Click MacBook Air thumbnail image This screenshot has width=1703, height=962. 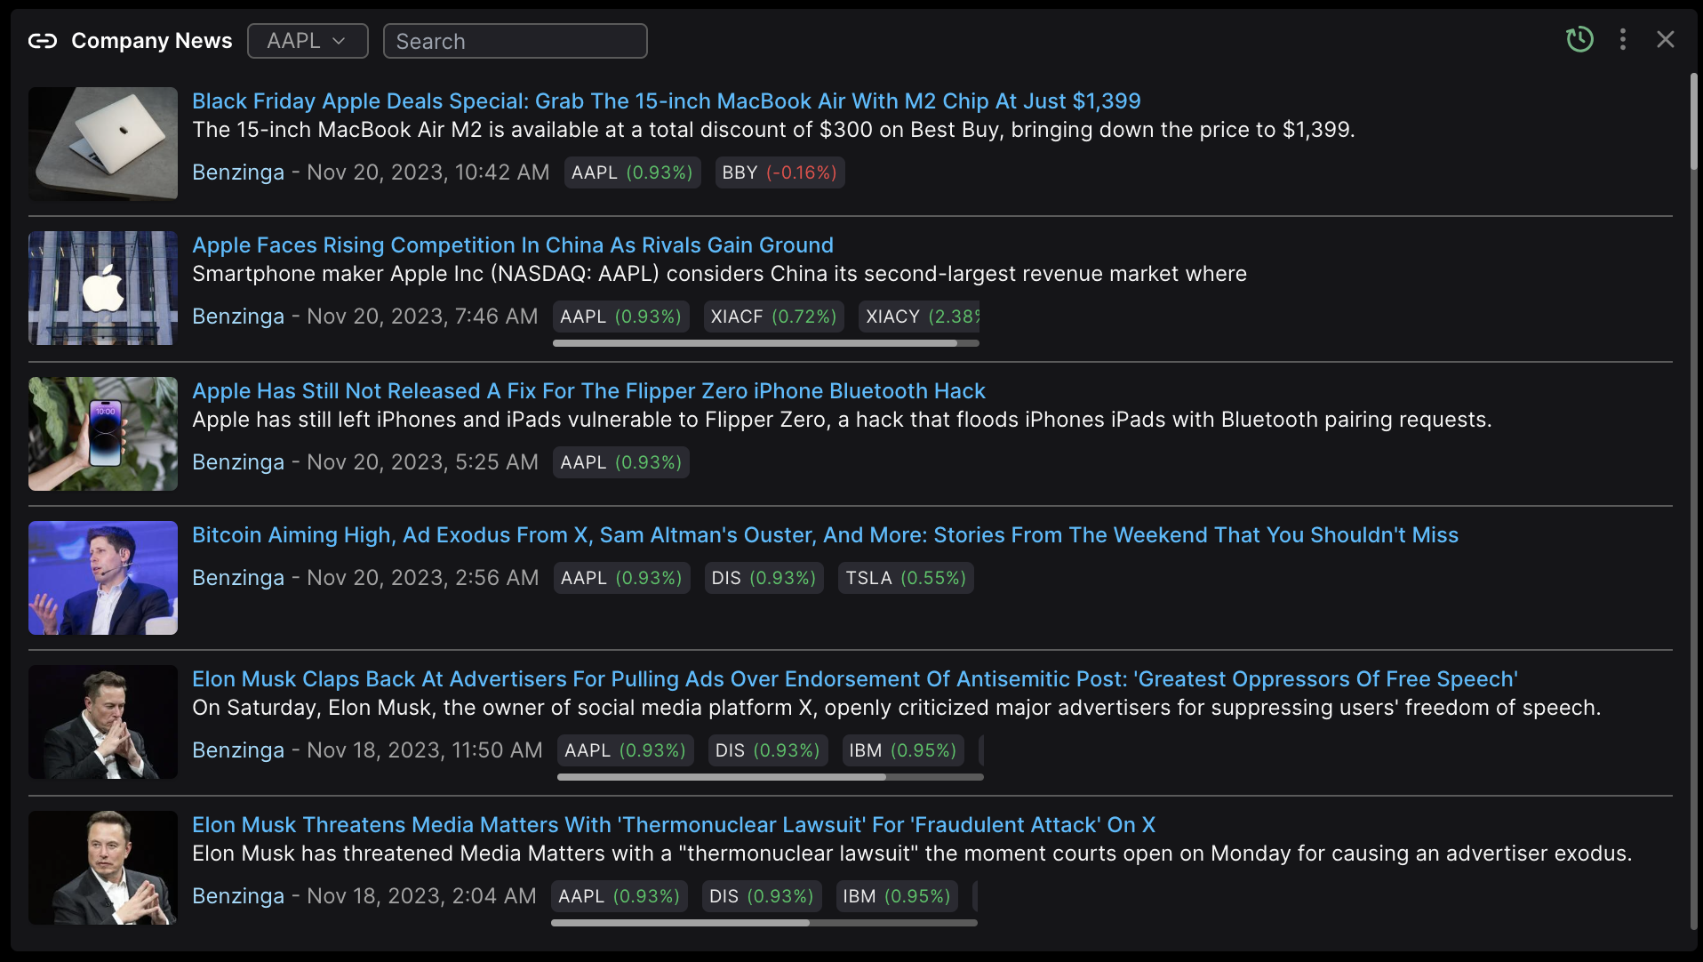pos(103,144)
